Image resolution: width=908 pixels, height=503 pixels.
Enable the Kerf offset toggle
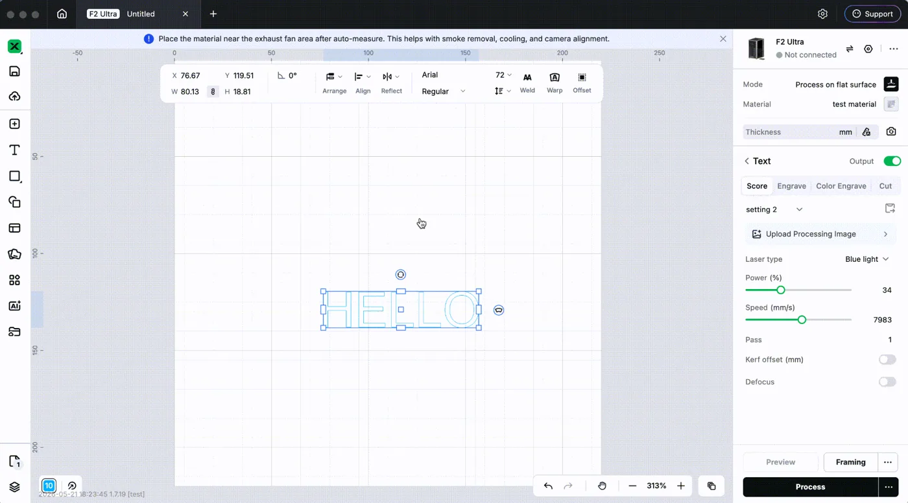[x=887, y=360]
